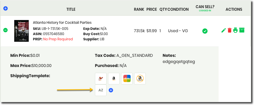Click the CONDITION column header
This screenshot has height=105, width=254.
pyautogui.click(x=178, y=9)
